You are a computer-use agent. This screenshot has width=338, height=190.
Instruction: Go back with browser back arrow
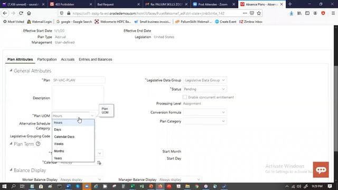pyautogui.click(x=5, y=13)
